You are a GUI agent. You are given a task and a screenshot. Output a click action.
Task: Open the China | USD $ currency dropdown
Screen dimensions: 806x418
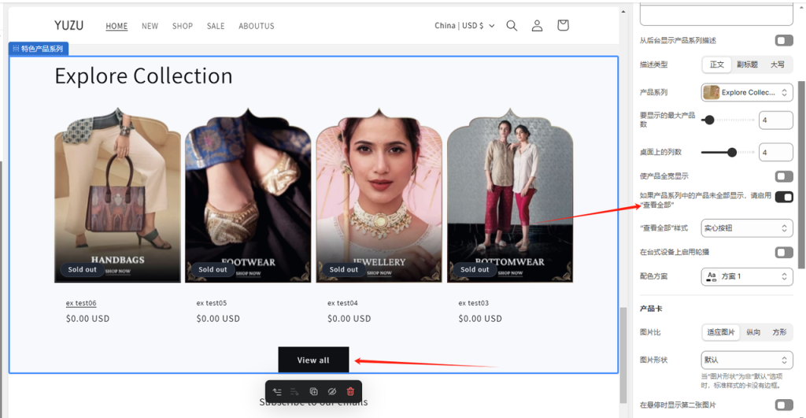(464, 26)
